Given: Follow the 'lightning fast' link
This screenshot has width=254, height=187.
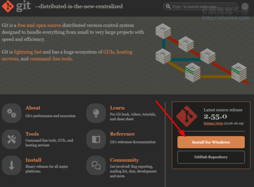Looking at the screenshot, I should pos(28,52).
